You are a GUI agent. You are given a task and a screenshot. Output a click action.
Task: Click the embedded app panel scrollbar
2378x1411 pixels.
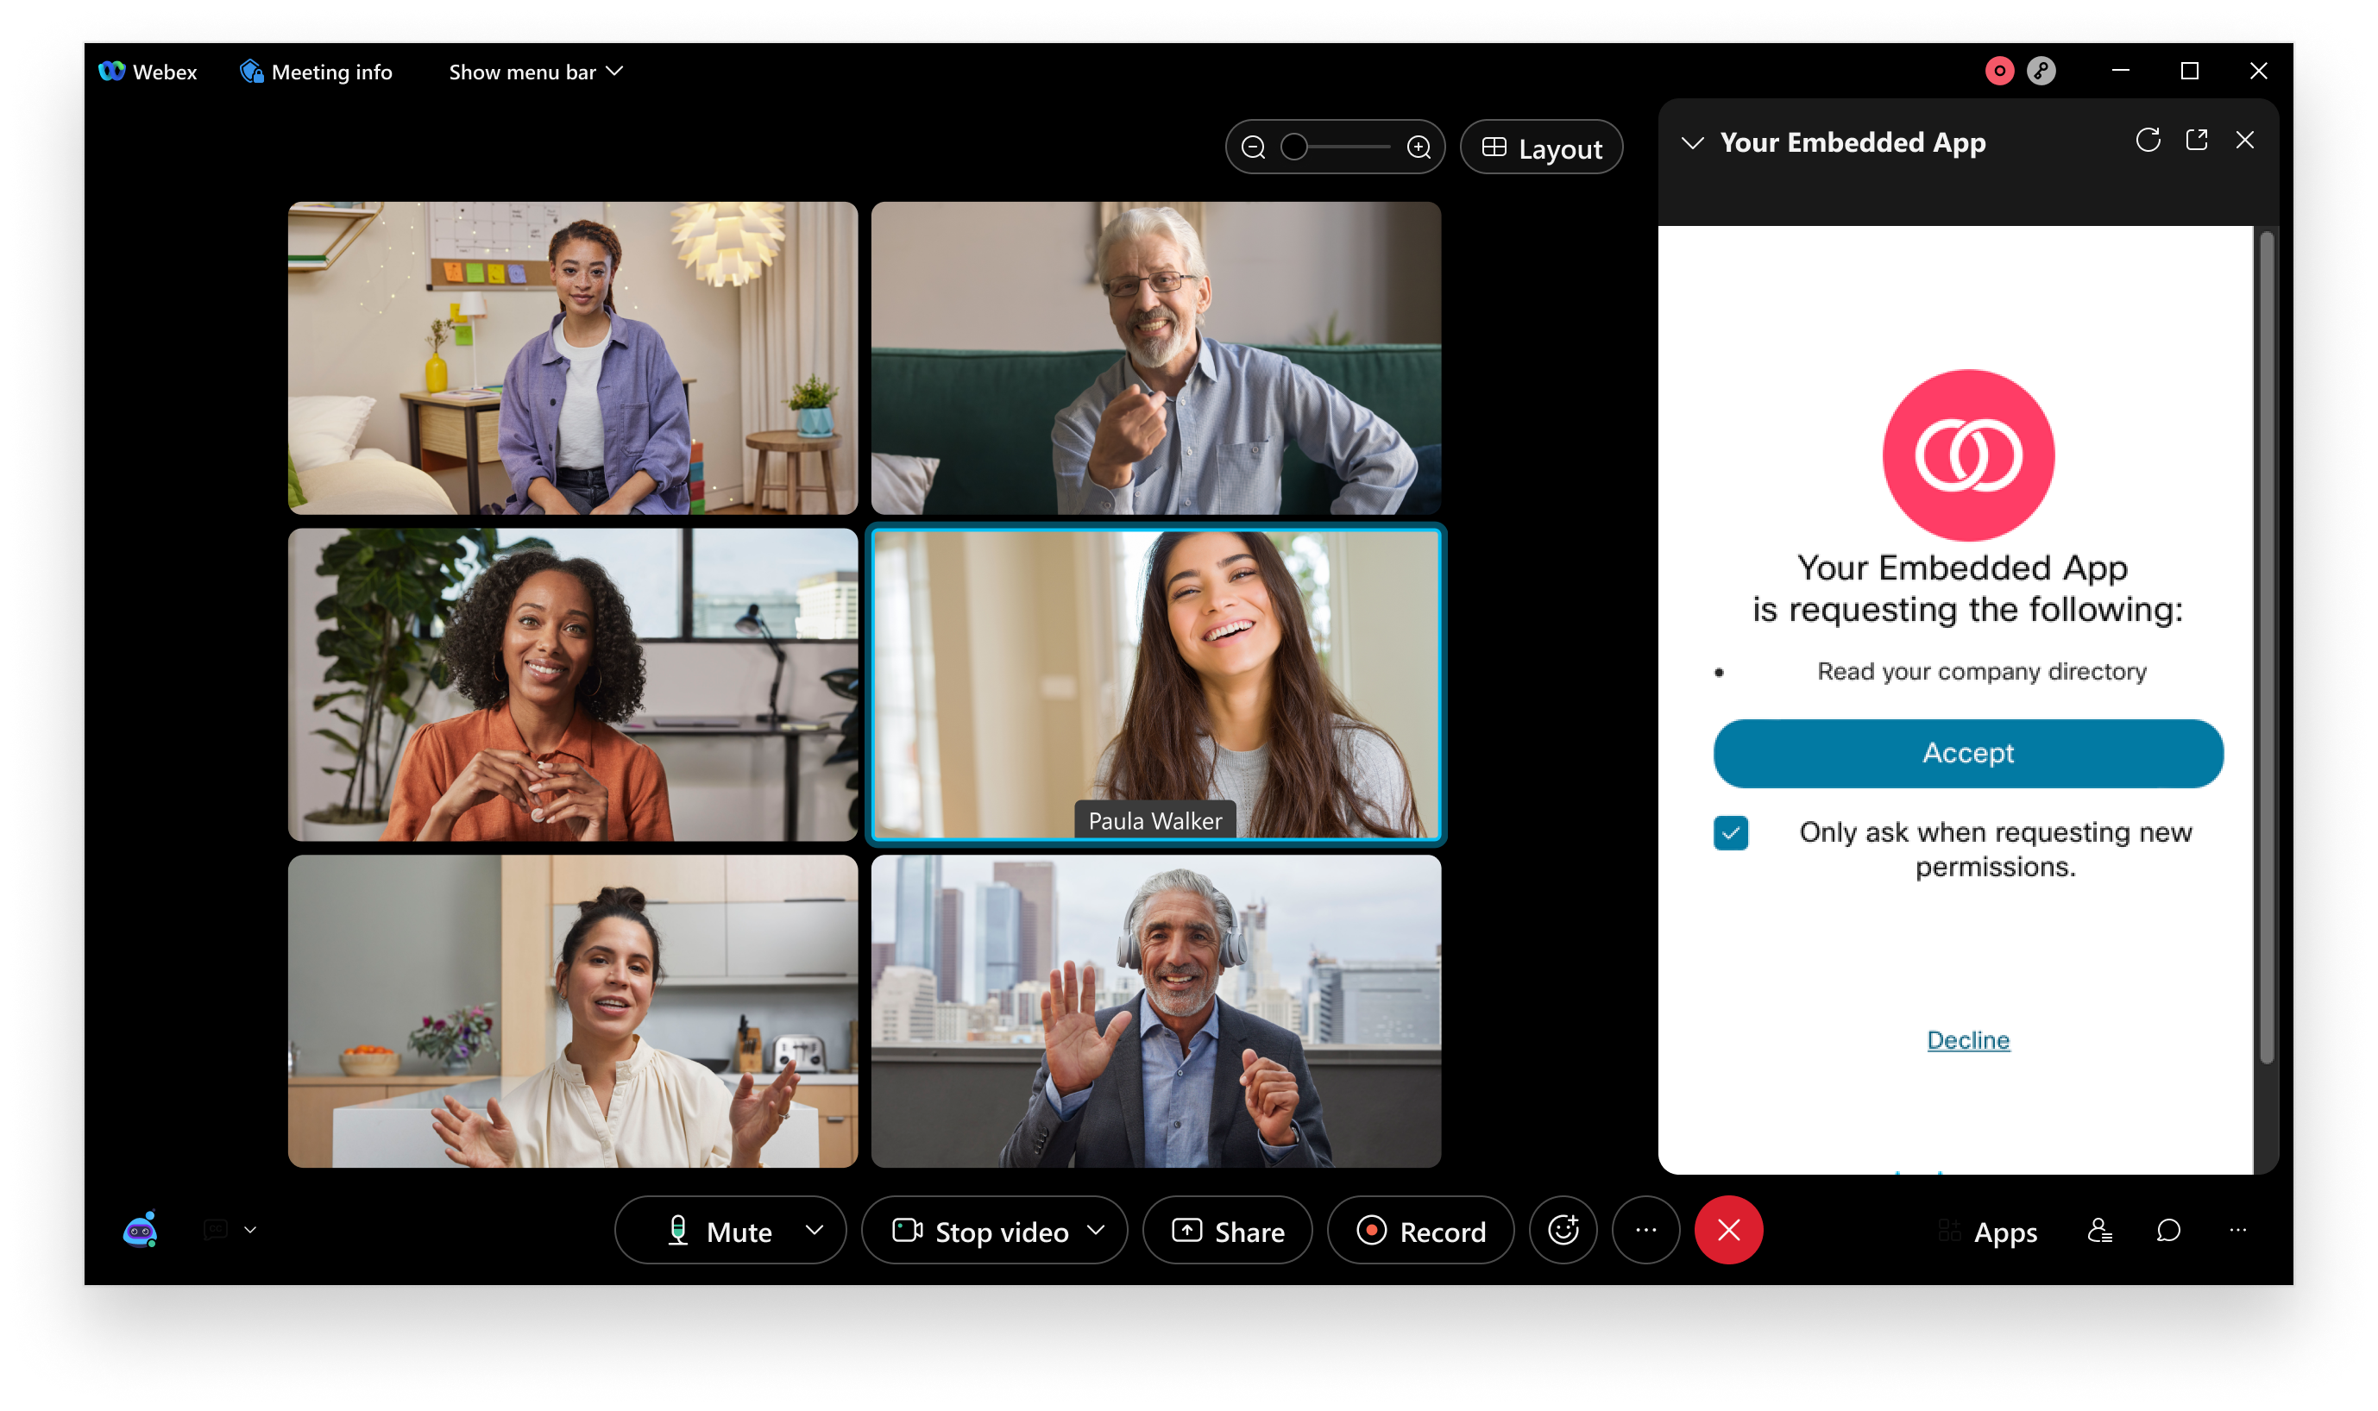tap(2267, 647)
